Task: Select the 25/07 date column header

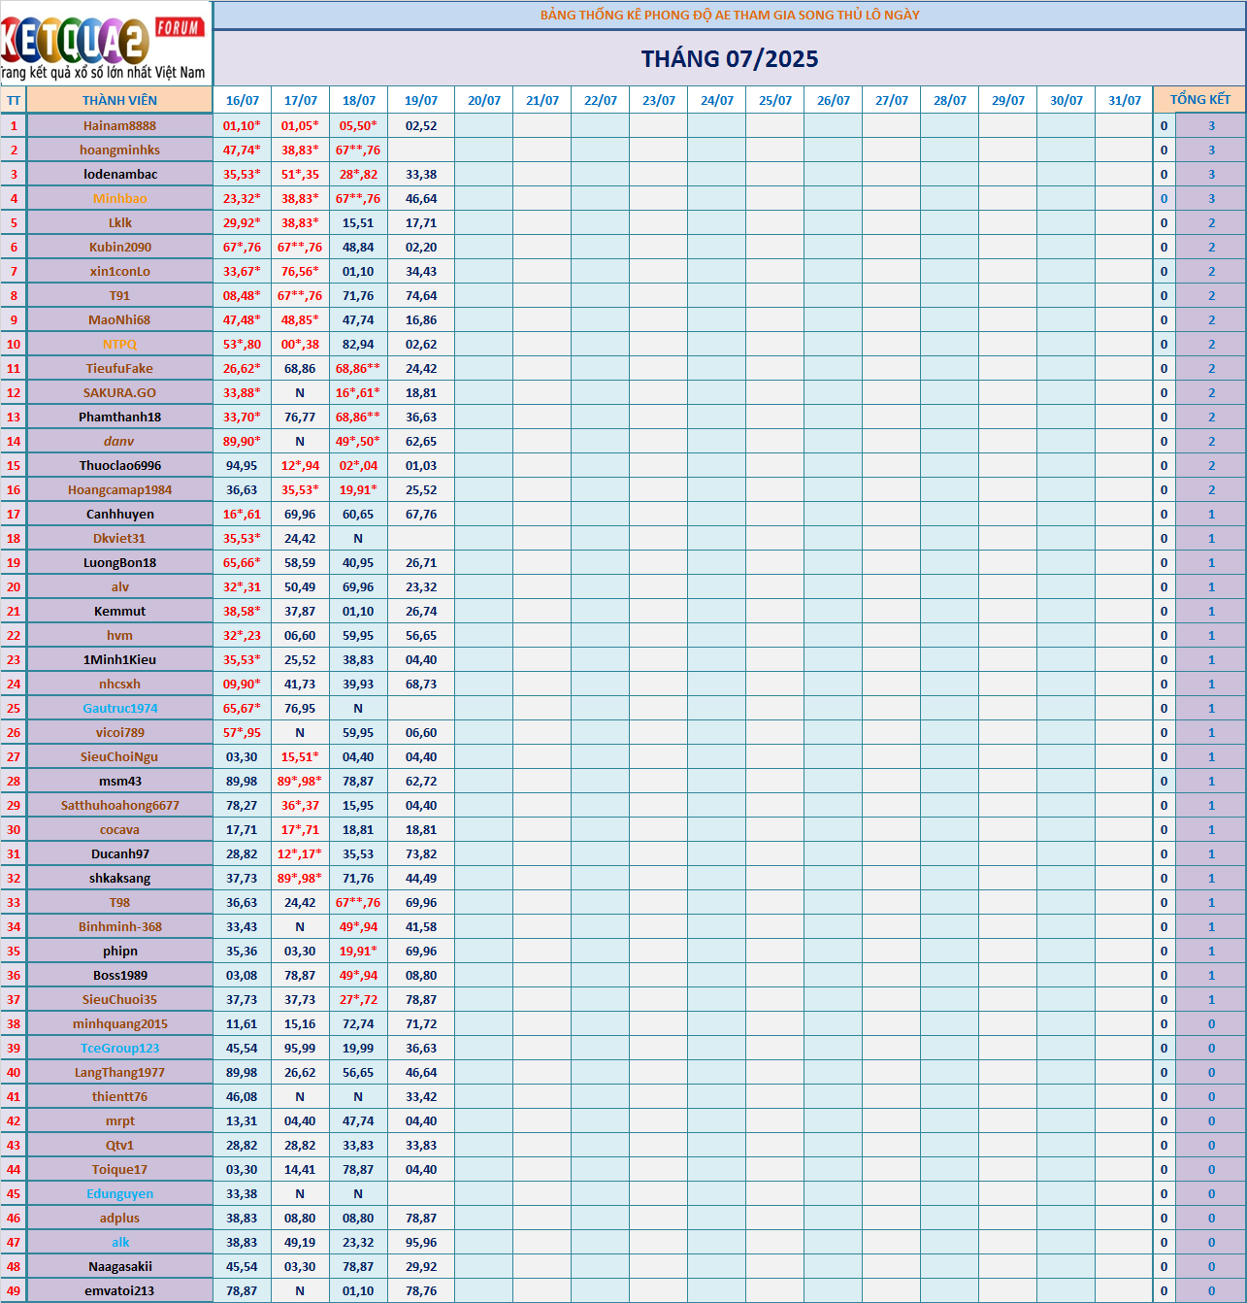Action: point(775,100)
